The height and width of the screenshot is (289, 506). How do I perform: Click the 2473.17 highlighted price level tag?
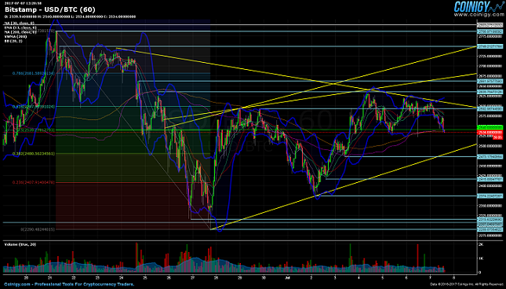[x=490, y=156]
